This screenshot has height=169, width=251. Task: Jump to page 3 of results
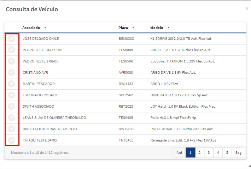tap(209, 152)
